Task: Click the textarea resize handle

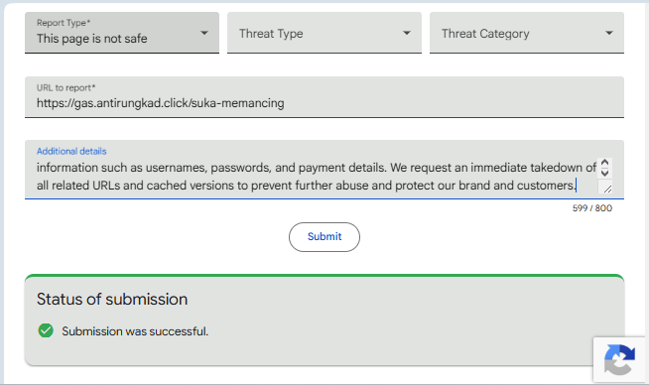Action: [x=606, y=189]
